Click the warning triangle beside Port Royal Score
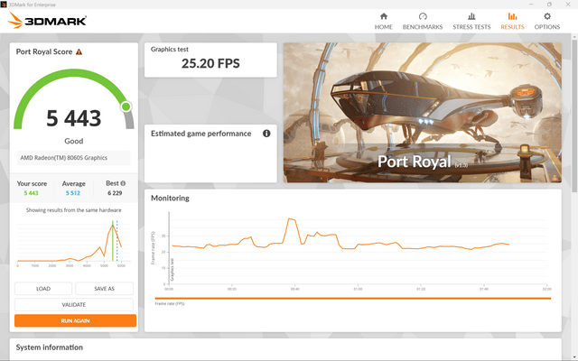This screenshot has height=361, width=578. [x=79, y=52]
